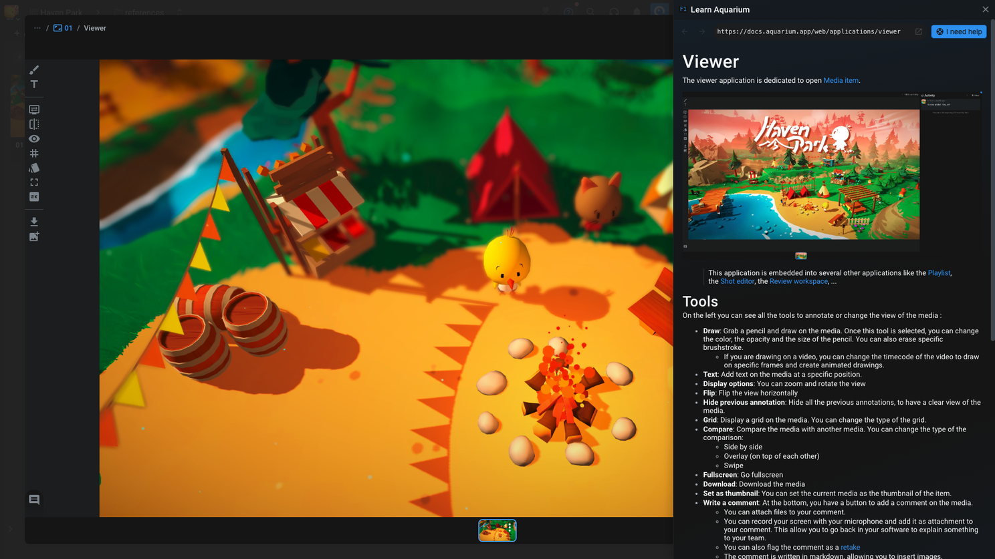Toggle hide previous annotations eye icon
Image resolution: width=995 pixels, height=559 pixels.
(34, 139)
